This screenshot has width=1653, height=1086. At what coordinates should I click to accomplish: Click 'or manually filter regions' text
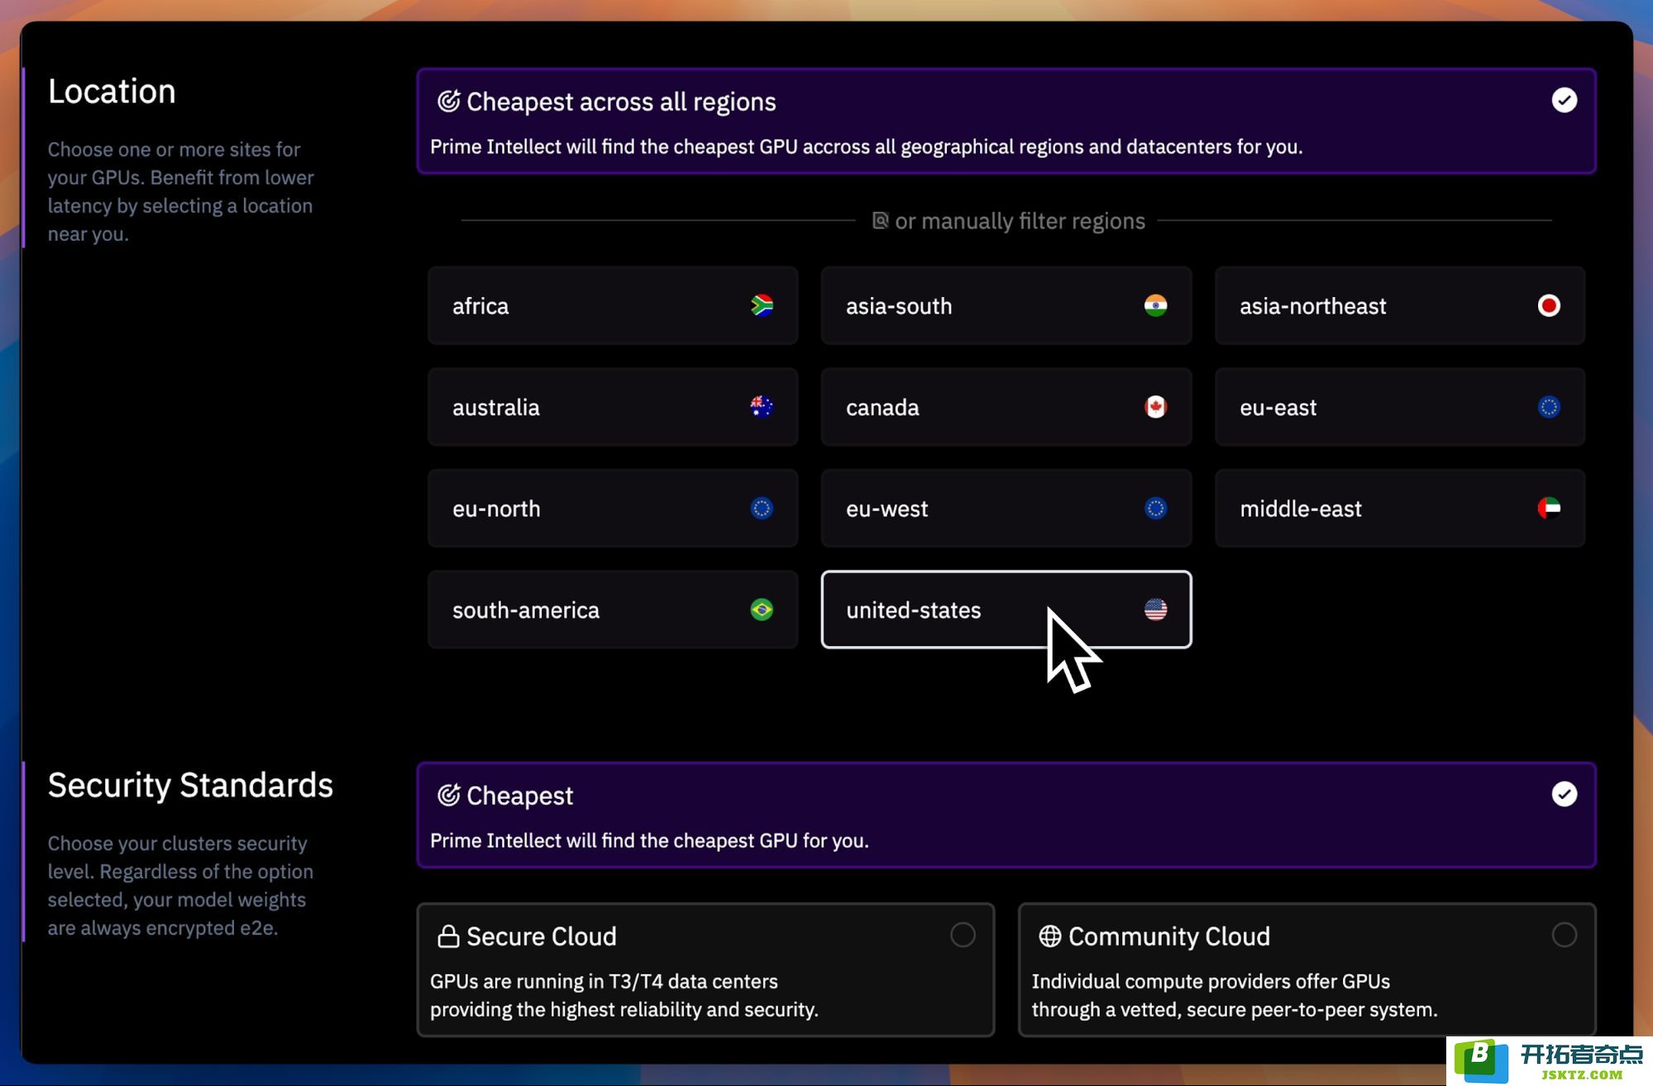(x=1020, y=221)
